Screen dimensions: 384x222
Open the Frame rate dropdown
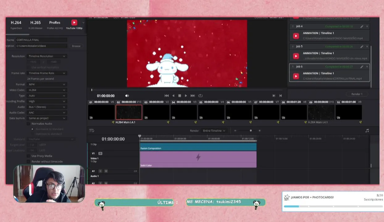click(47, 73)
